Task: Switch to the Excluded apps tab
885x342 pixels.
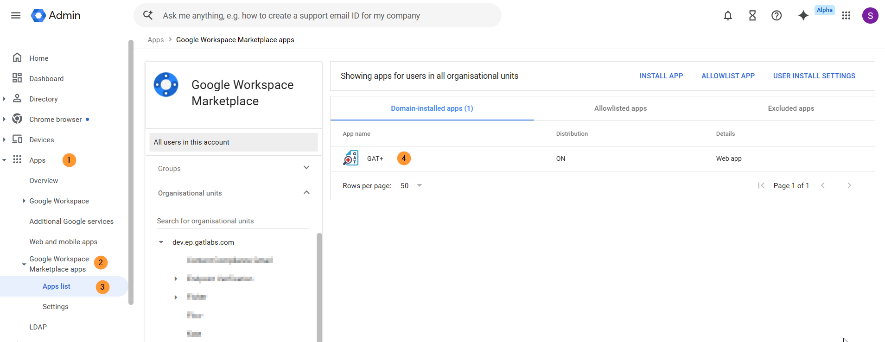Action: [x=791, y=108]
